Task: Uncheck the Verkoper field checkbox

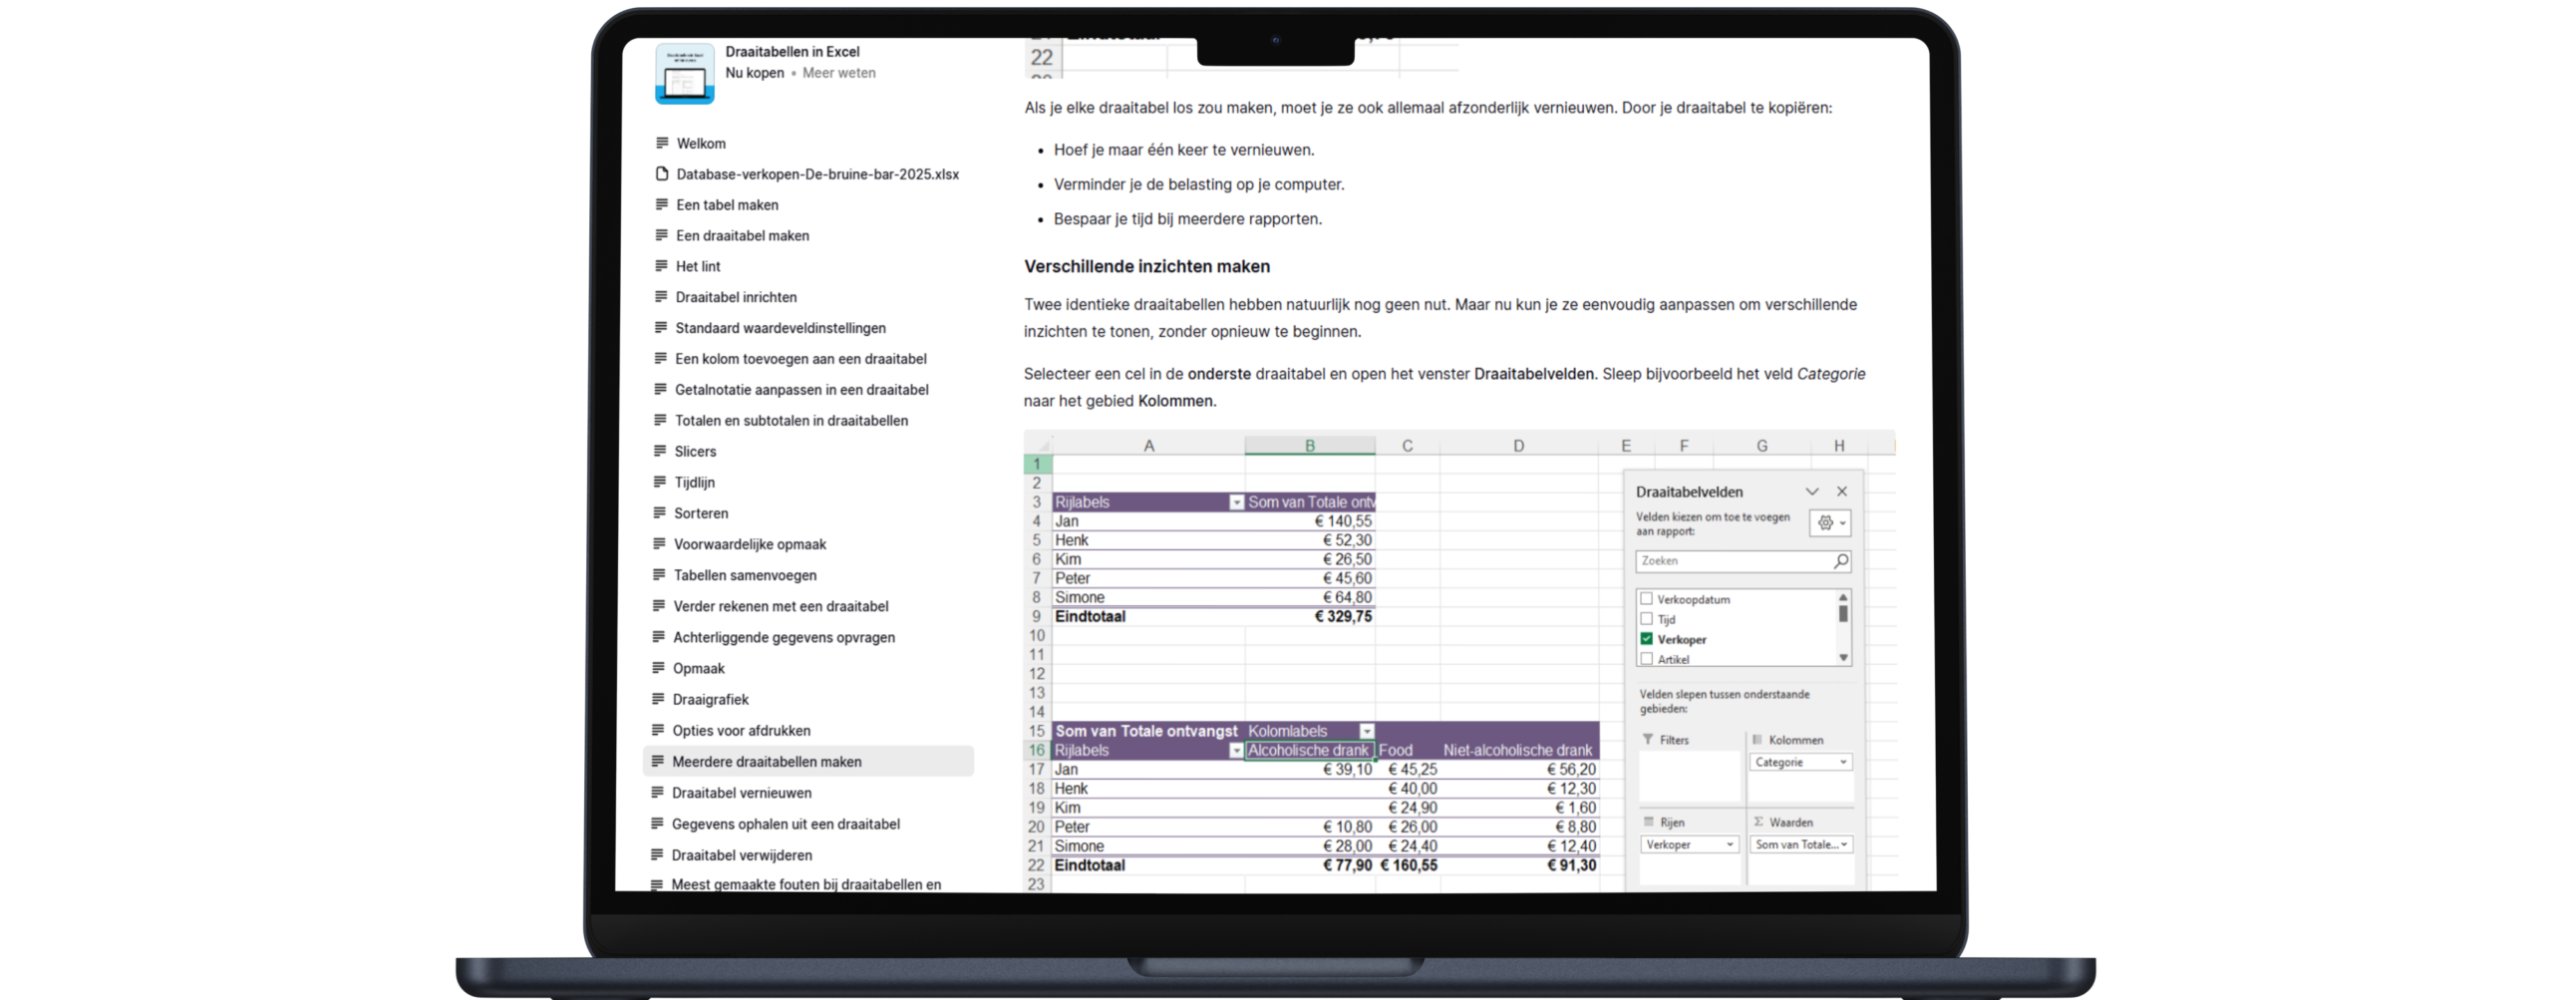Action: point(1646,639)
